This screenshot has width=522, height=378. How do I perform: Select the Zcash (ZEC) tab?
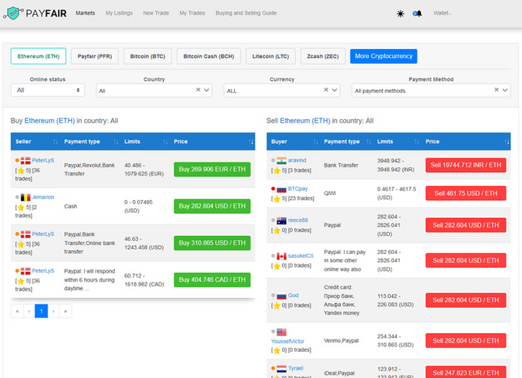(x=323, y=56)
